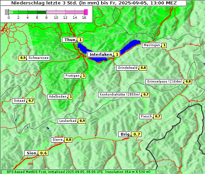This screenshot has width=205, height=174.
Task: Select the Meiringen station label
Action: (x=152, y=45)
